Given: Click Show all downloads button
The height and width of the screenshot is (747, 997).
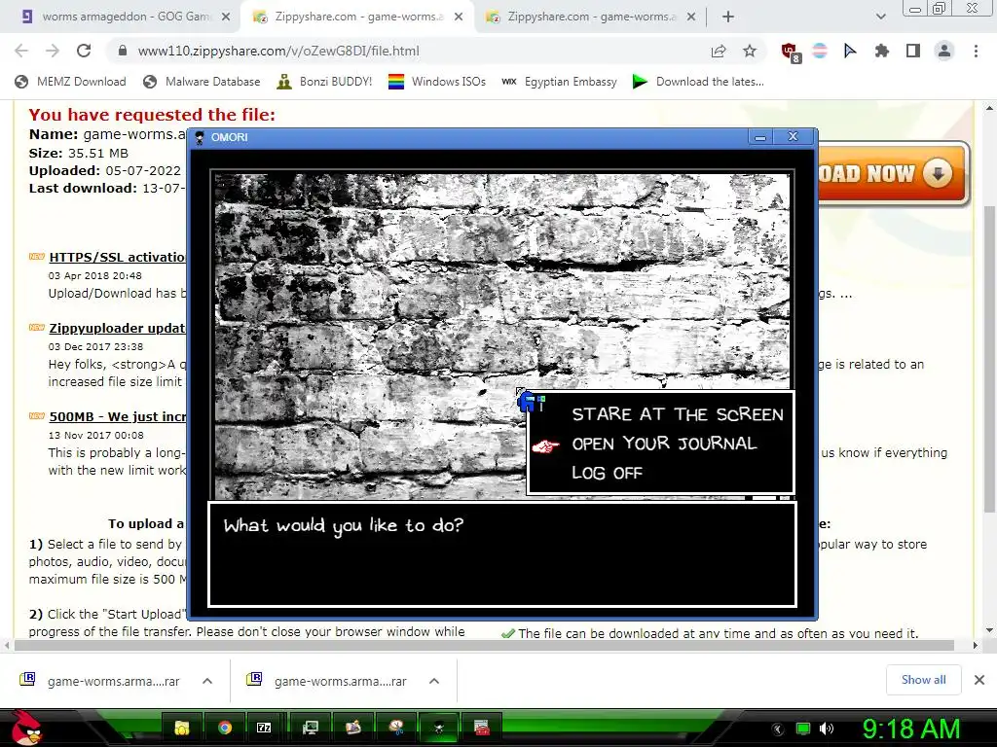Looking at the screenshot, I should click(x=923, y=680).
